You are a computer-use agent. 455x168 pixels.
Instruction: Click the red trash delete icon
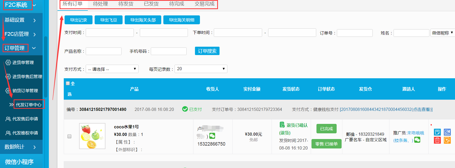tap(437, 140)
